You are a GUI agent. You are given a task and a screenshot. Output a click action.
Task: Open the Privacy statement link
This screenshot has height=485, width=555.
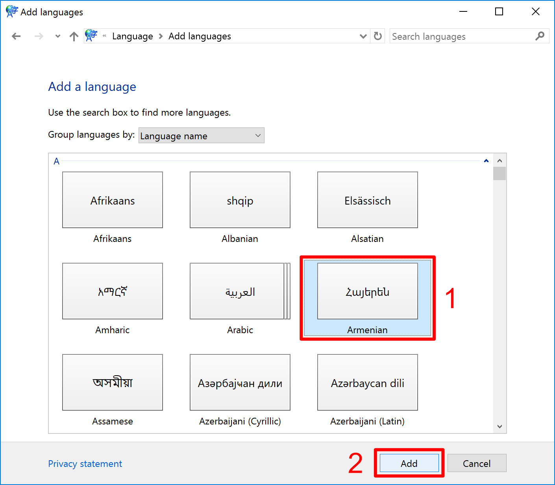pyautogui.click(x=85, y=464)
